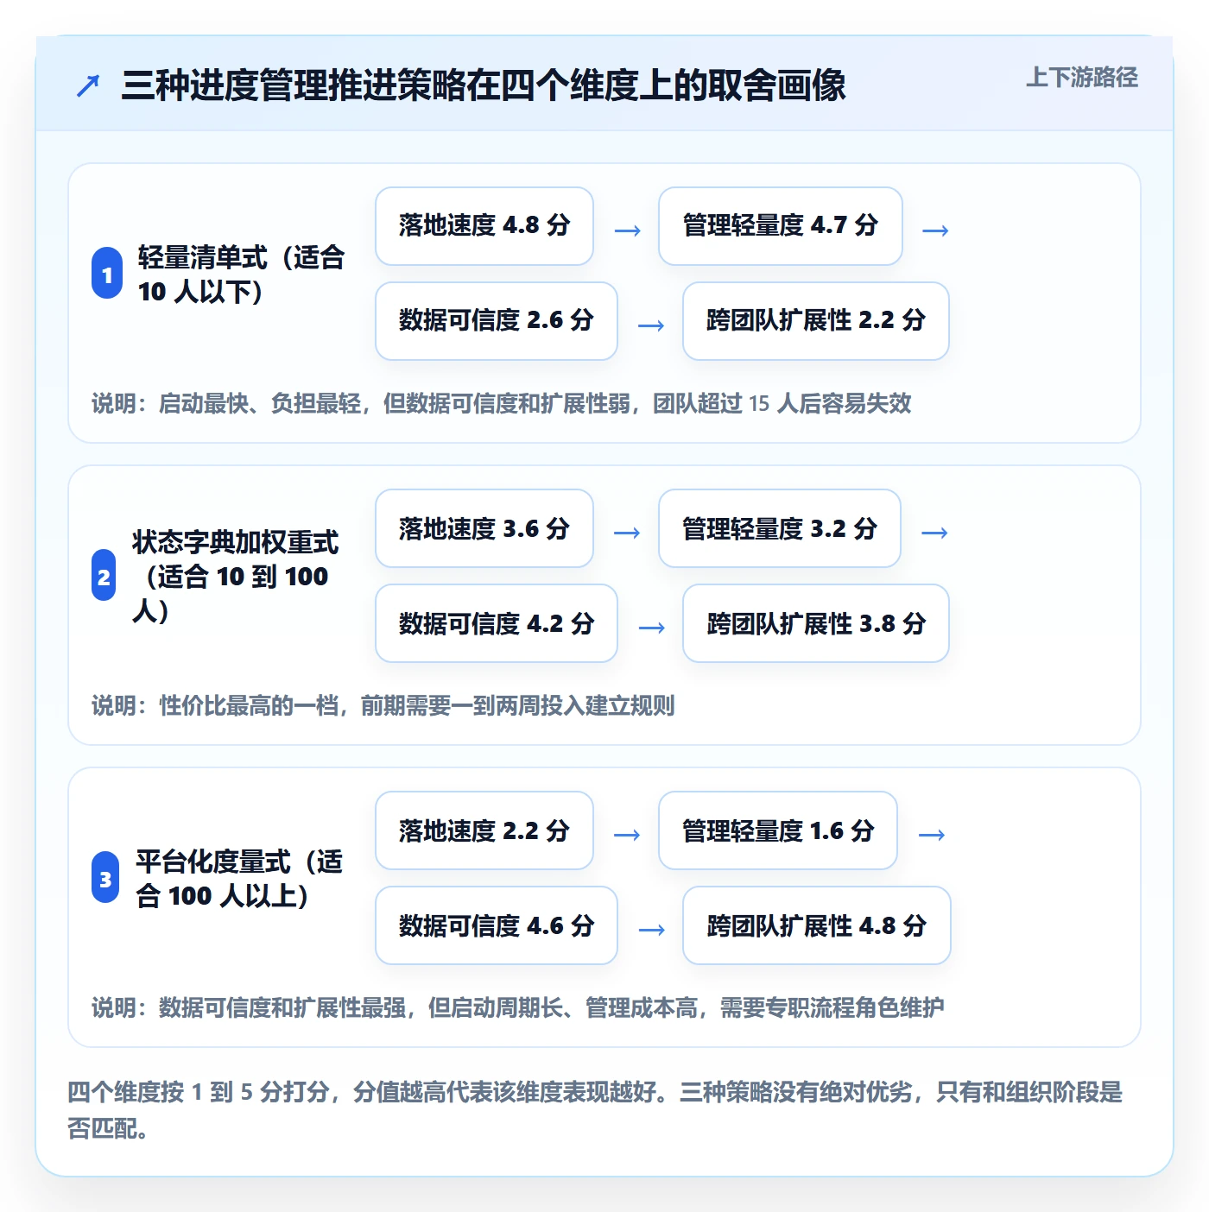Click the 管理轻量度 3.2 分 chip
This screenshot has height=1212, width=1209.
point(780,528)
